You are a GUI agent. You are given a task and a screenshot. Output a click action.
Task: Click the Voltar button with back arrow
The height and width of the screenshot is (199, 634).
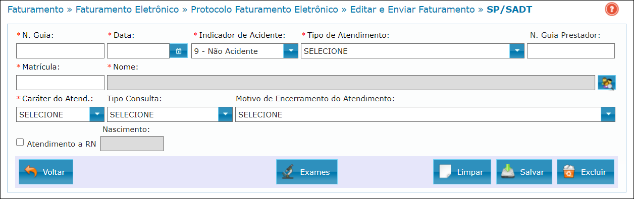point(46,172)
